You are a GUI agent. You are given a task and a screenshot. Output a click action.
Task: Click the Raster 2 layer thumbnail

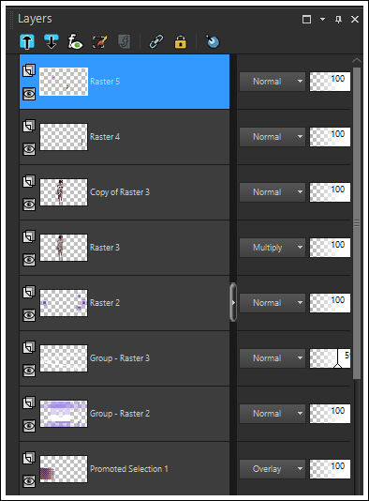[x=64, y=303]
